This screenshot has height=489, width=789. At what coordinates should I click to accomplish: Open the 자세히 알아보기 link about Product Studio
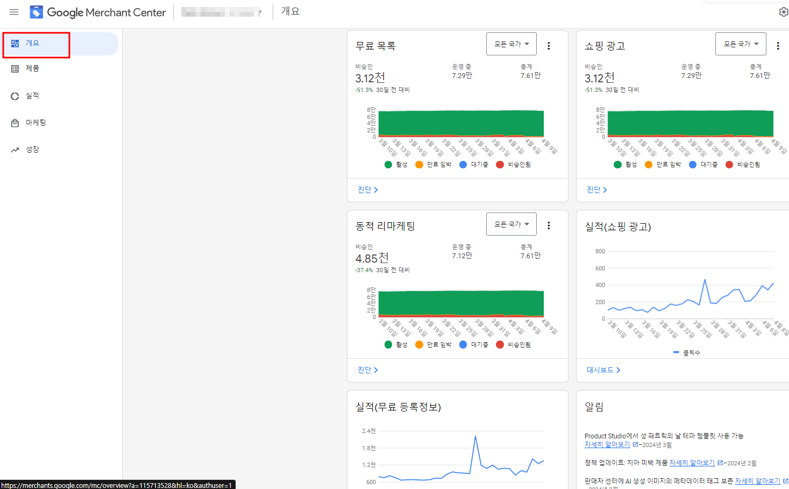coord(606,444)
